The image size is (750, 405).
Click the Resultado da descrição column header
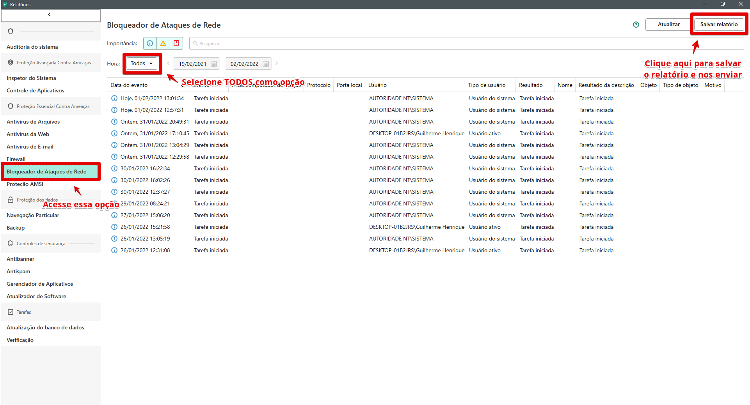click(x=606, y=85)
